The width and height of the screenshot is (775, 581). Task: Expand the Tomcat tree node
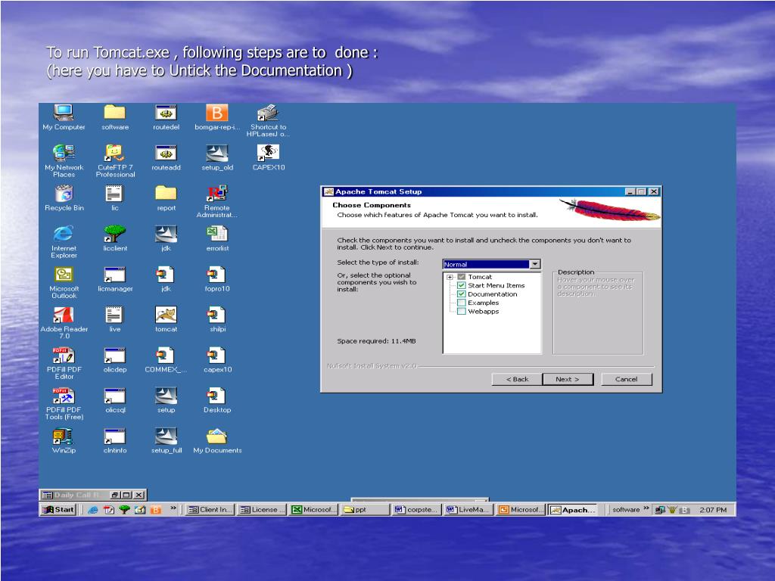coord(450,277)
